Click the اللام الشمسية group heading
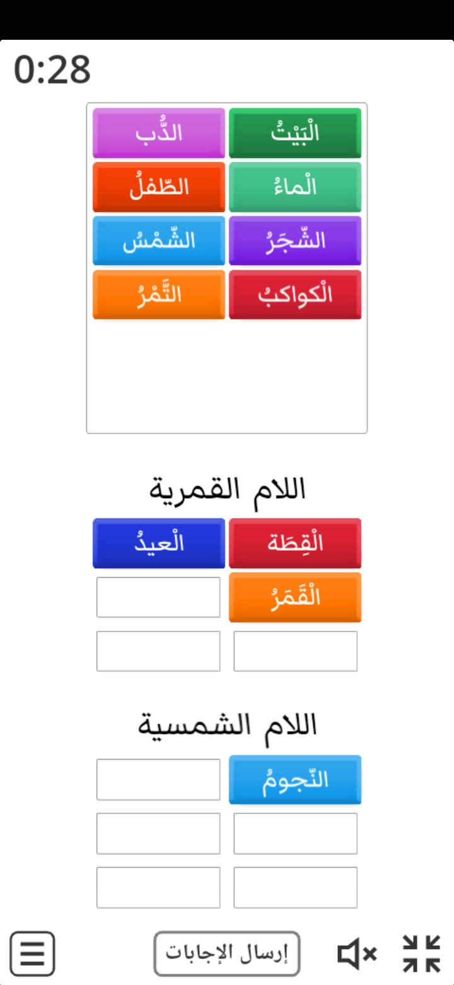Screen dimensions: 454x985 227,725
